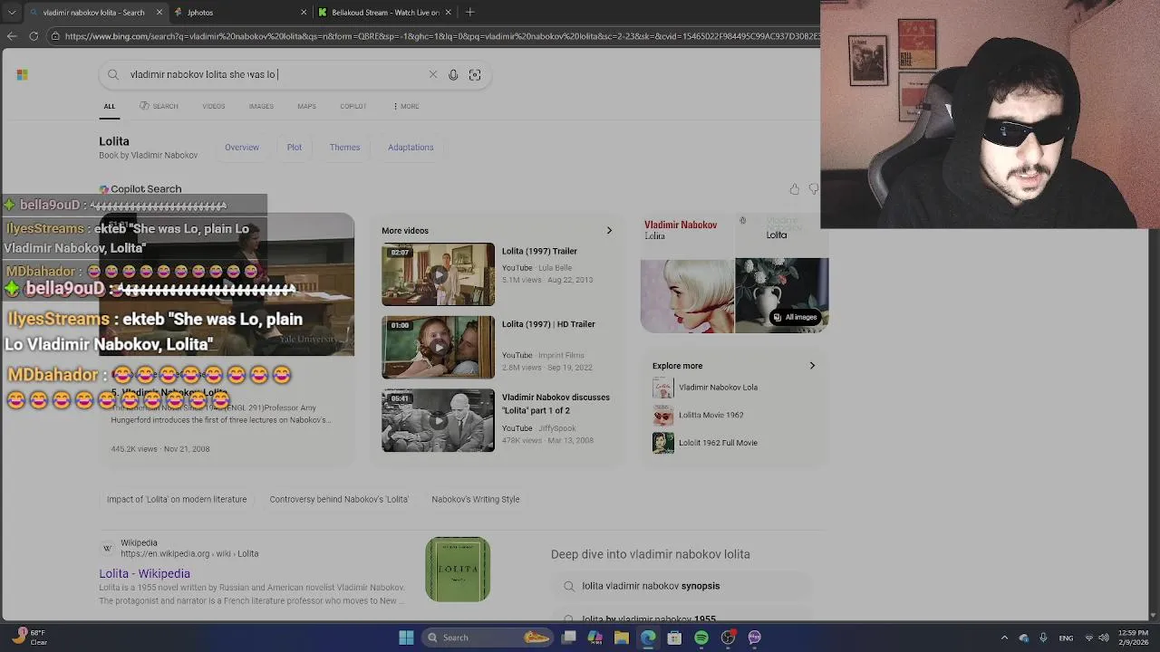1160x652 pixels.
Task: Click the Wikipedia site icon
Action: [x=107, y=549]
